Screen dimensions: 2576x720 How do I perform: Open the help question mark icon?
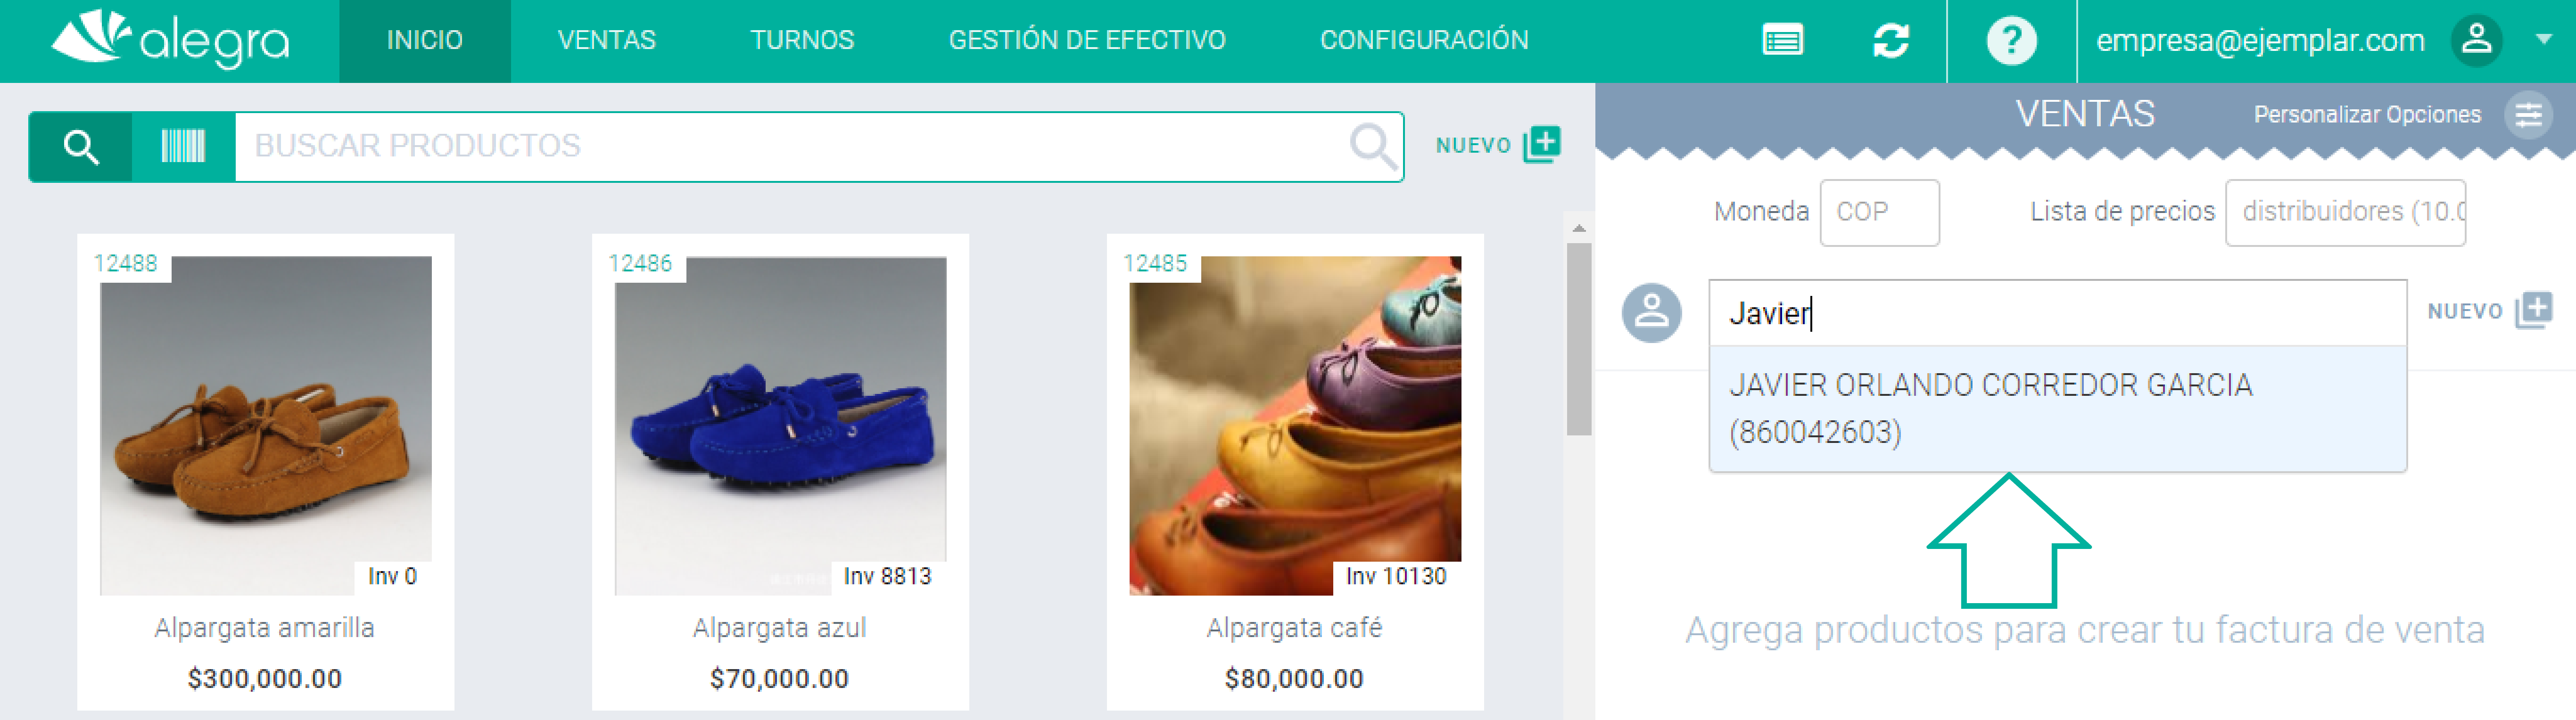2011,41
